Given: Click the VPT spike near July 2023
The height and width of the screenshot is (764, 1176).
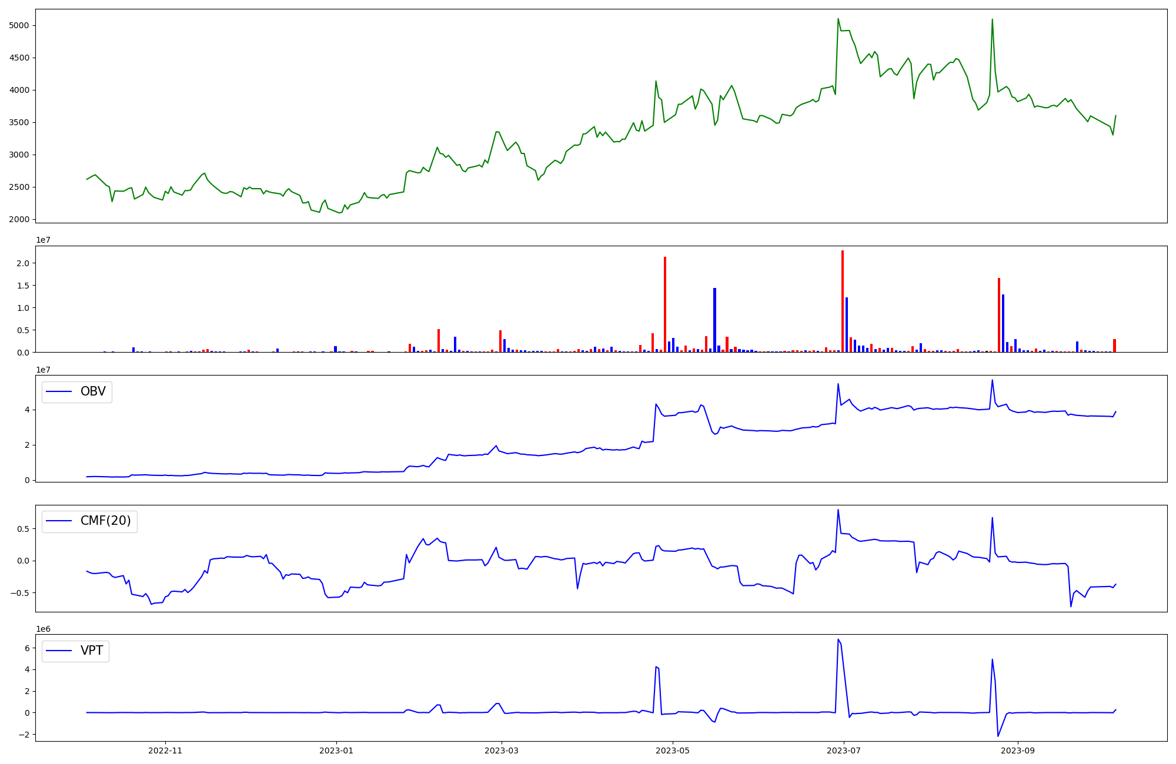Looking at the screenshot, I should [838, 640].
